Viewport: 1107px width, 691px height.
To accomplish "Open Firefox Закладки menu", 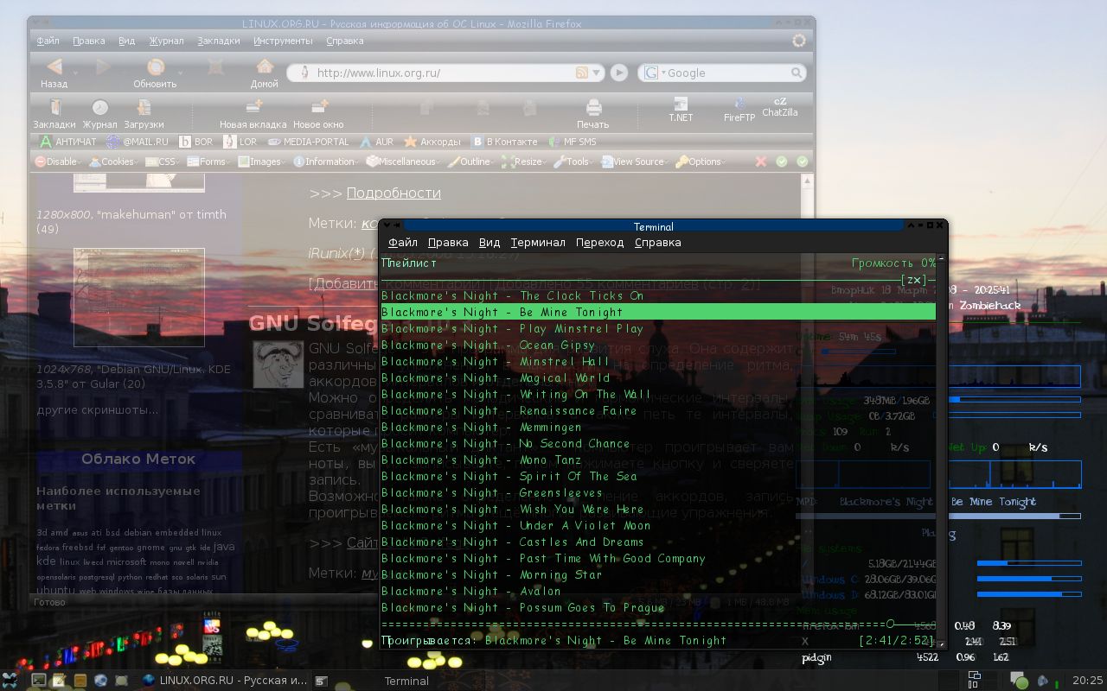I will tap(219, 41).
